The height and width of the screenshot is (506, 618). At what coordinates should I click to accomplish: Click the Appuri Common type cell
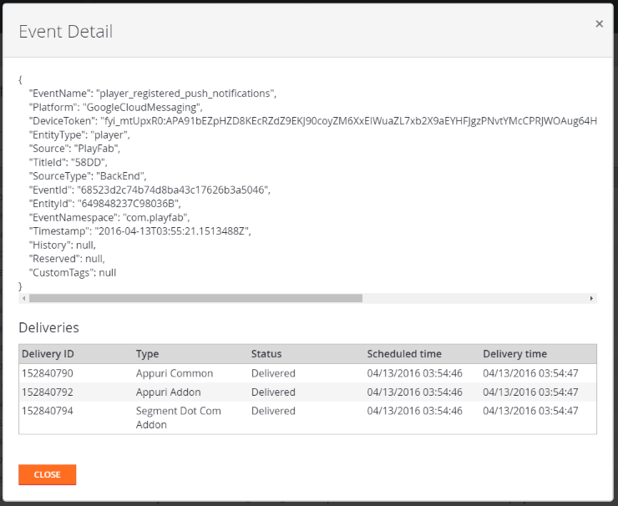(x=175, y=373)
